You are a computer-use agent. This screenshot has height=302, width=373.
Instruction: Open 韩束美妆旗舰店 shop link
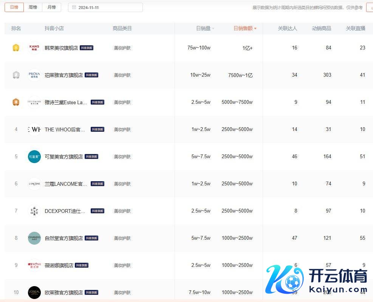point(61,48)
